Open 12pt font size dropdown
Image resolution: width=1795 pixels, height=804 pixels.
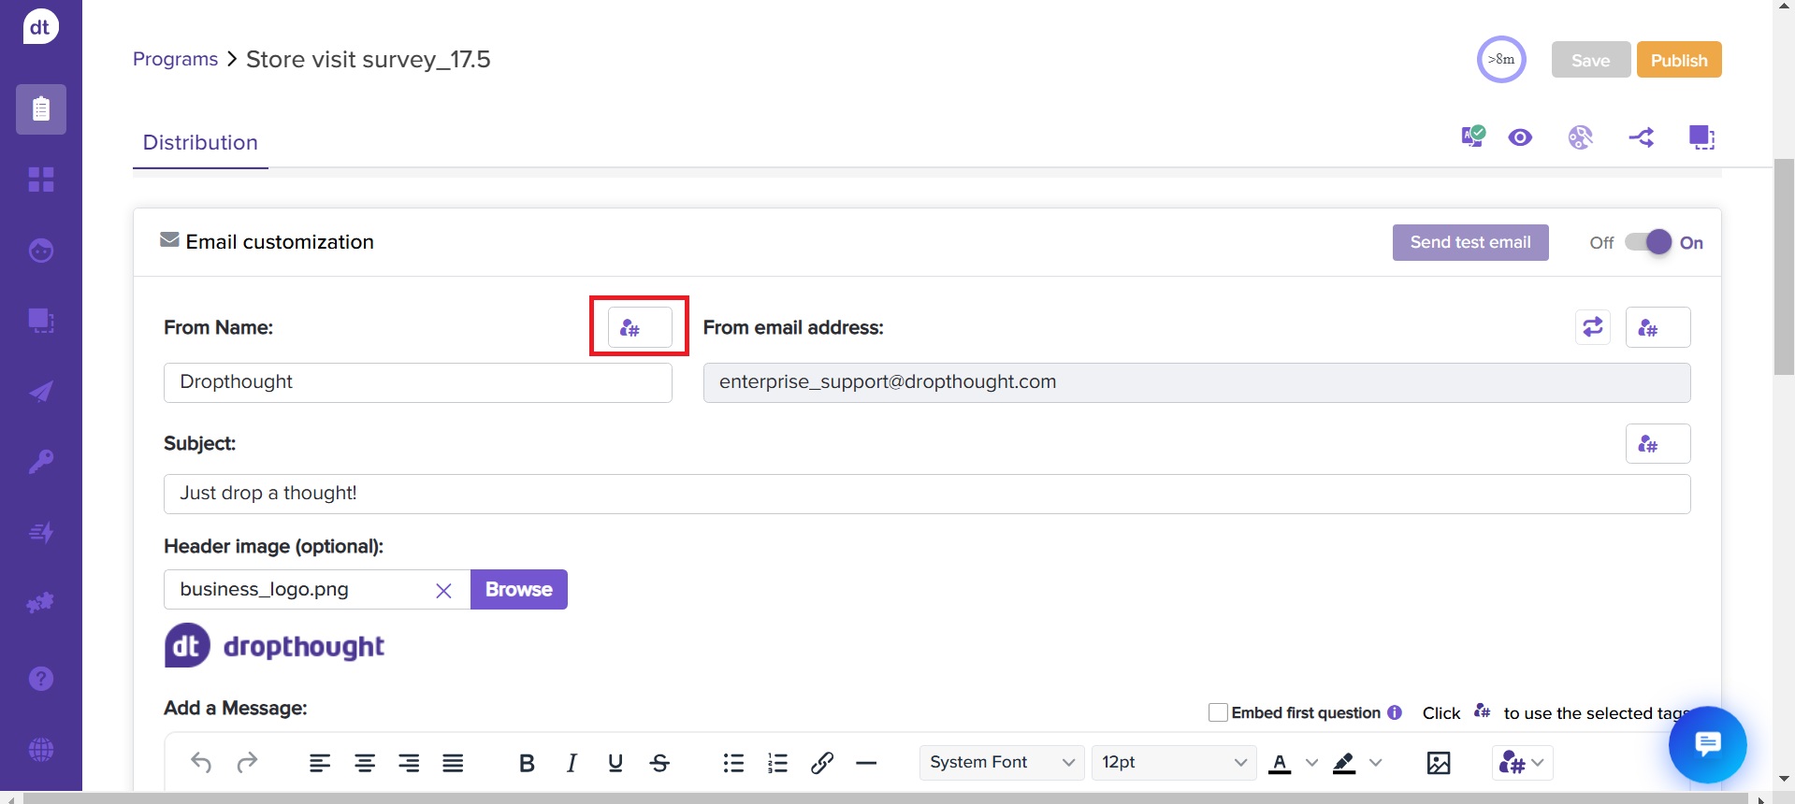pos(1174,763)
